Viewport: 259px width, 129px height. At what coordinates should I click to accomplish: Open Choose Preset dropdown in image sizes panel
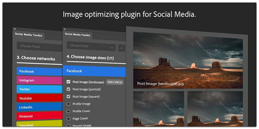pyautogui.click(x=91, y=46)
